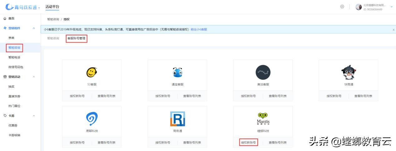This screenshot has height=151, width=396.
Task: Click the 北京螳螂科技 account name
Action: tap(374, 5)
